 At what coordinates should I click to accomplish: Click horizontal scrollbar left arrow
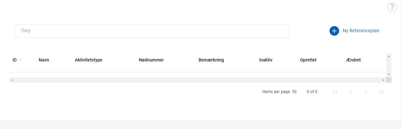click(x=12, y=80)
